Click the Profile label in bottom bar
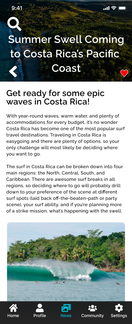The height and width of the screenshot is (324, 132). (x=40, y=316)
